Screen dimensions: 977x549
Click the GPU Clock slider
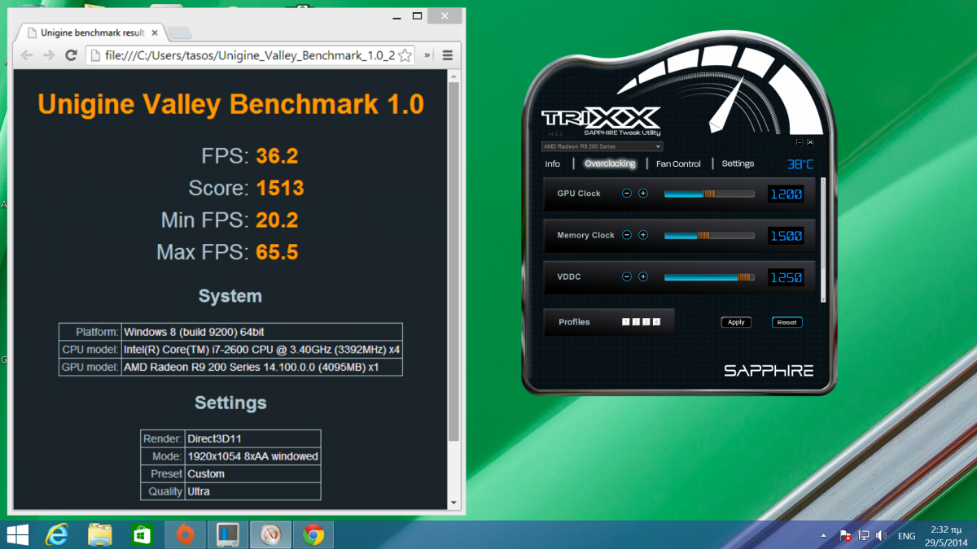709,194
